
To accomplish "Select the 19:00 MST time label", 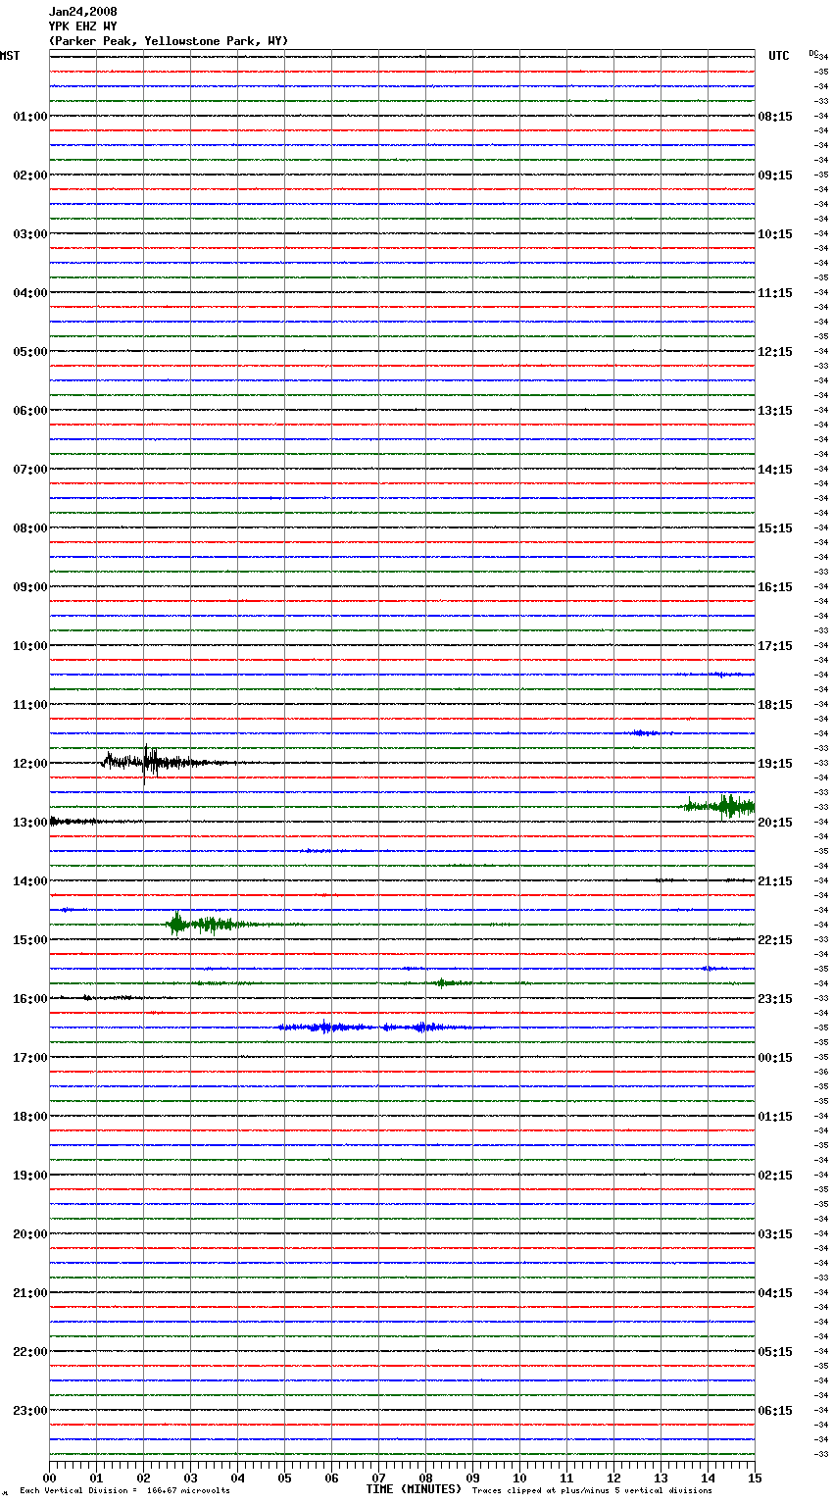I will point(29,1176).
